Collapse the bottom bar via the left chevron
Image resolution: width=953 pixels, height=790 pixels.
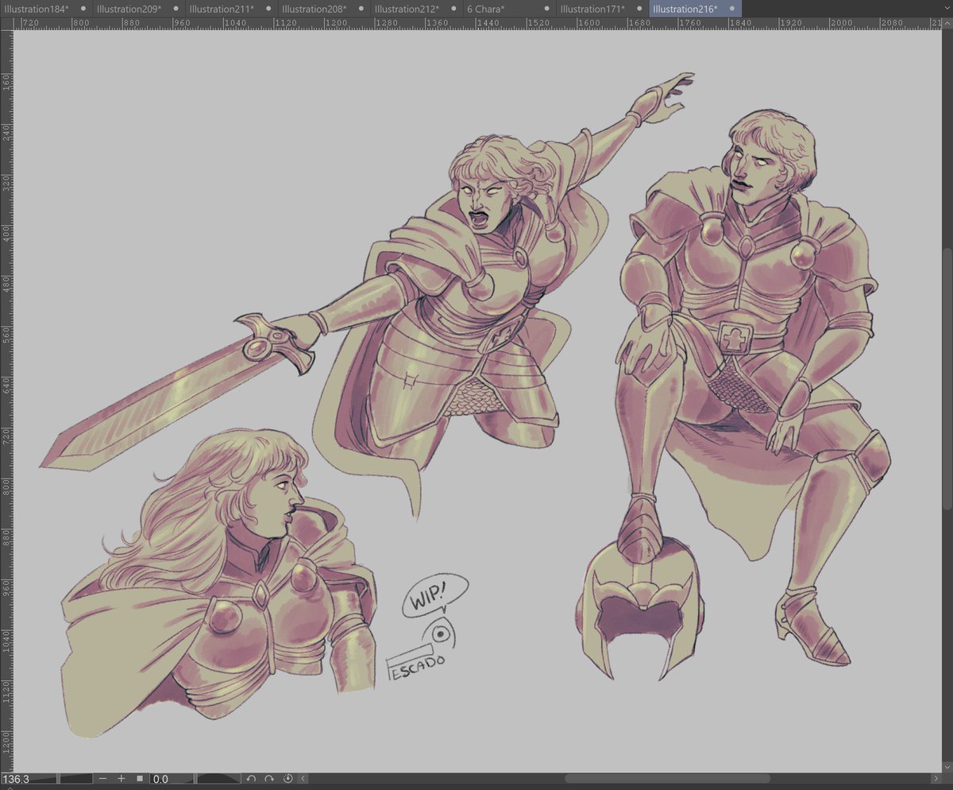pyautogui.click(x=303, y=780)
